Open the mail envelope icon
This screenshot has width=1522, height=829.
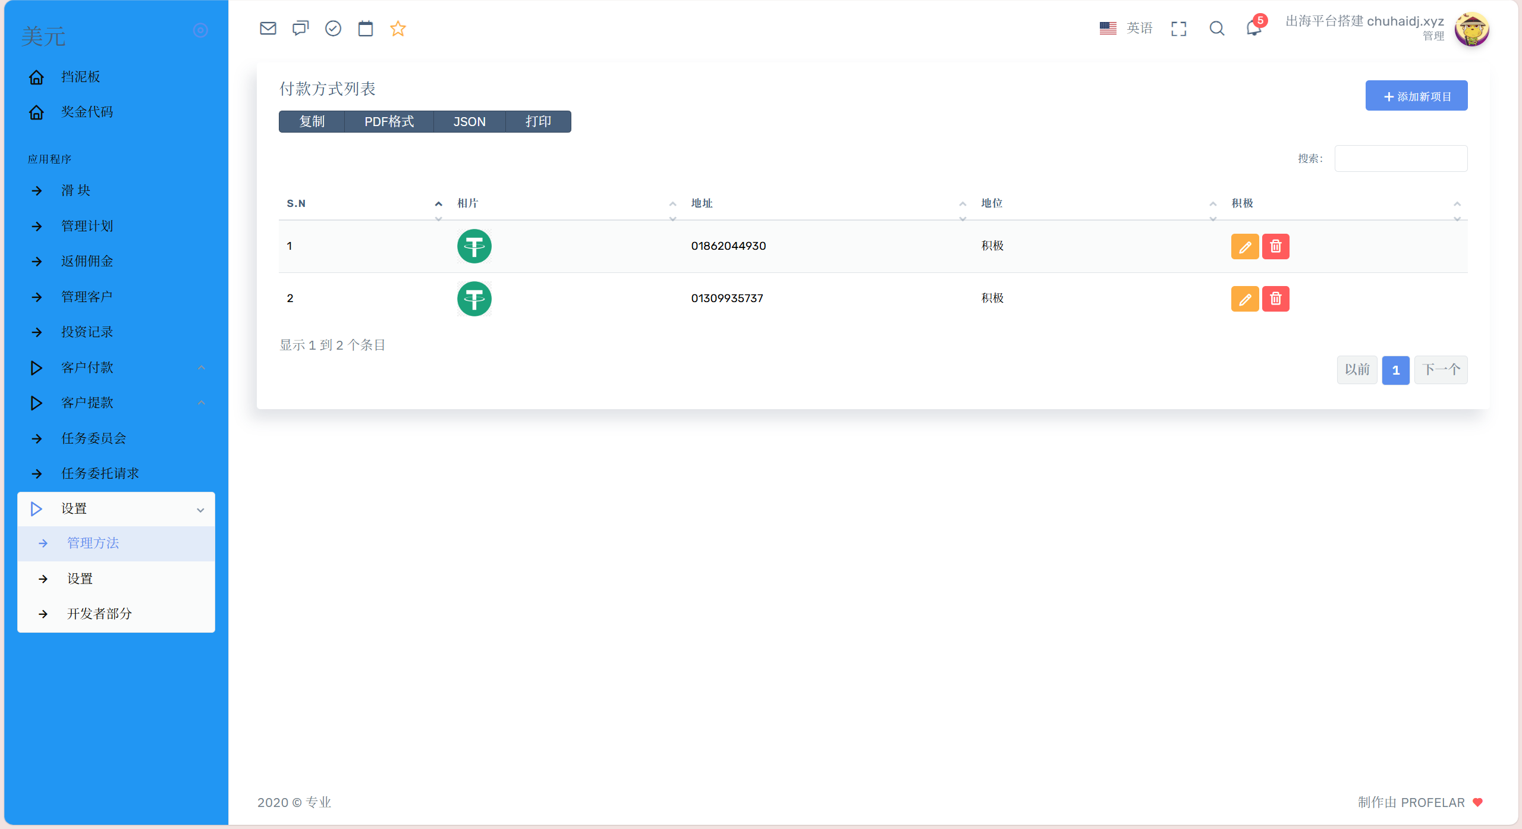[268, 28]
